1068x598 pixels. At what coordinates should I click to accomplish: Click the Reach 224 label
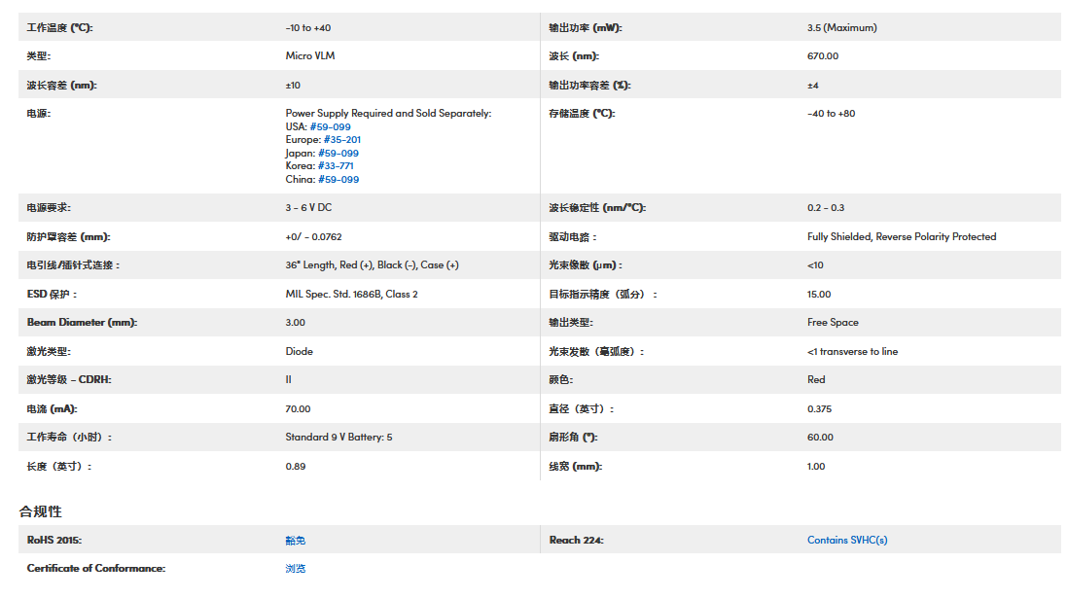coord(576,540)
